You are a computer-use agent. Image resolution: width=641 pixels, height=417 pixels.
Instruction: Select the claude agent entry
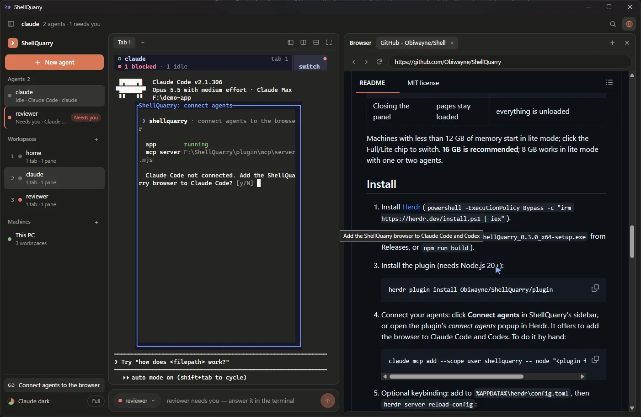54,96
